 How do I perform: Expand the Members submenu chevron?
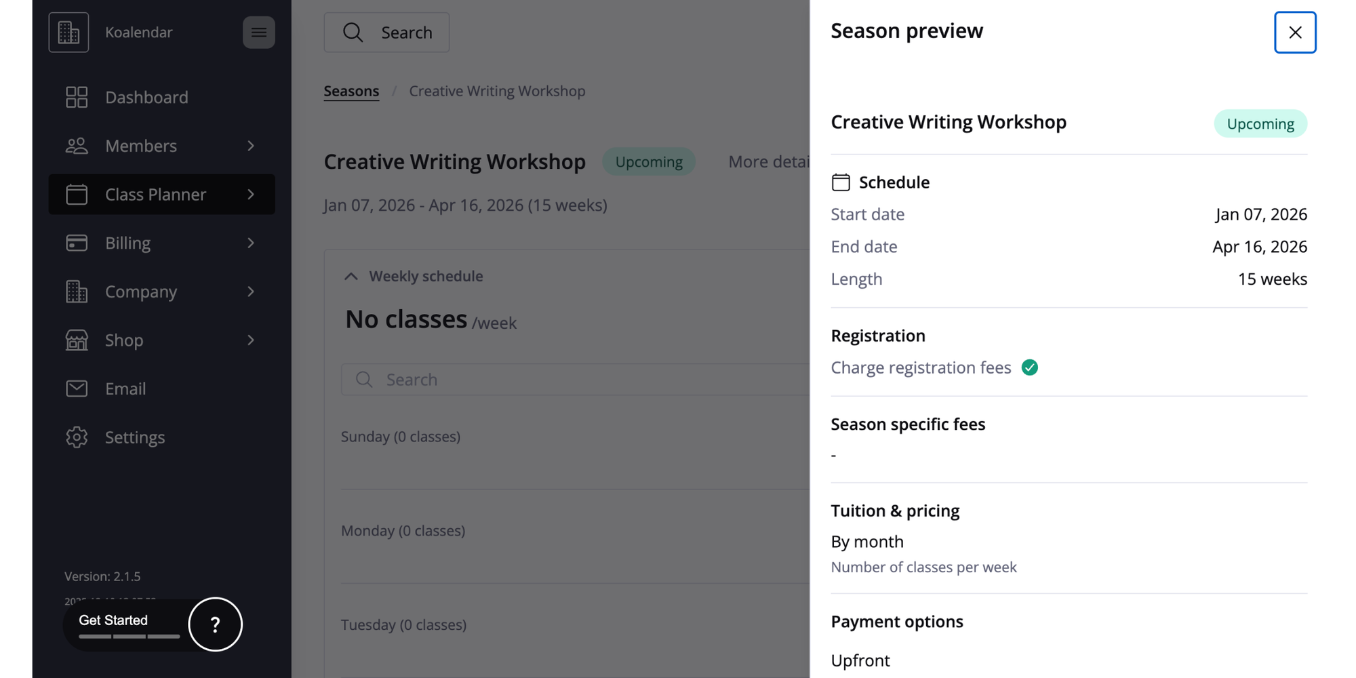tap(252, 146)
